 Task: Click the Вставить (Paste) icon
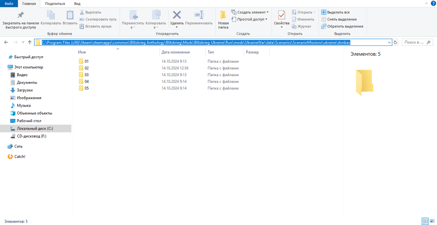70,18
